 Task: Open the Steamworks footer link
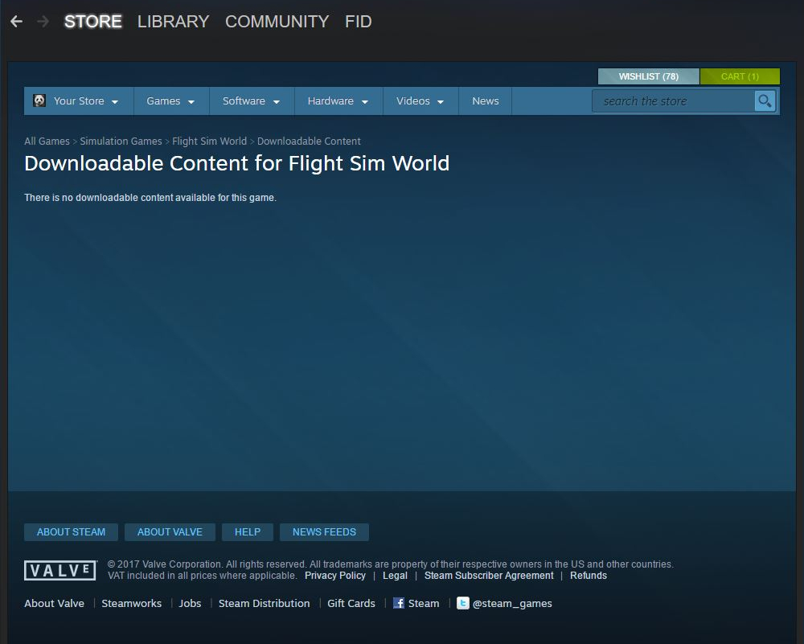tap(131, 603)
